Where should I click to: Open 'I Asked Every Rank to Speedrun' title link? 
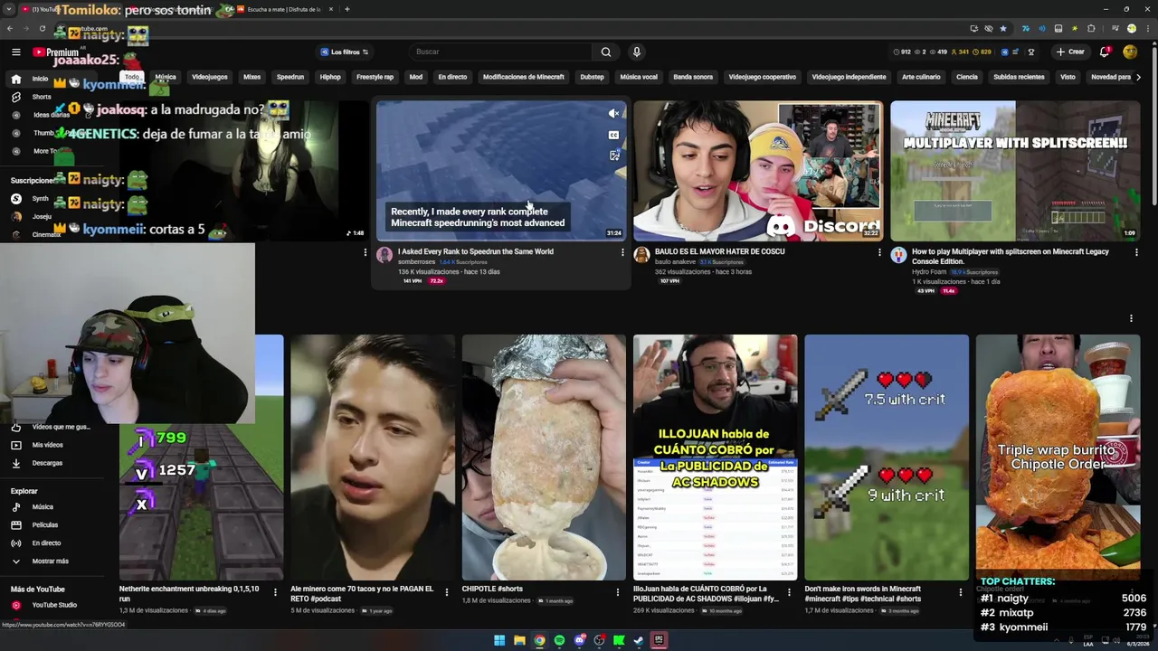476,251
